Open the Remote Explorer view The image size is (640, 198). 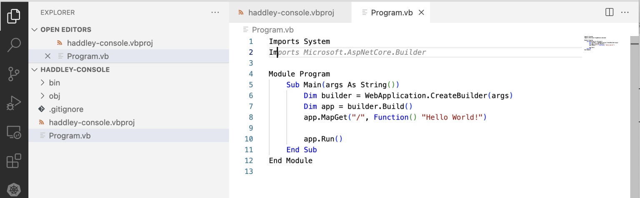pyautogui.click(x=14, y=132)
